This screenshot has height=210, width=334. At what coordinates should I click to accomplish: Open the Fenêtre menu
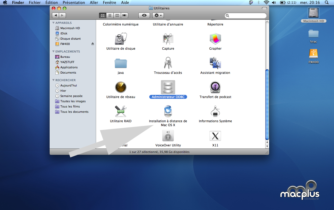coord(109,3)
